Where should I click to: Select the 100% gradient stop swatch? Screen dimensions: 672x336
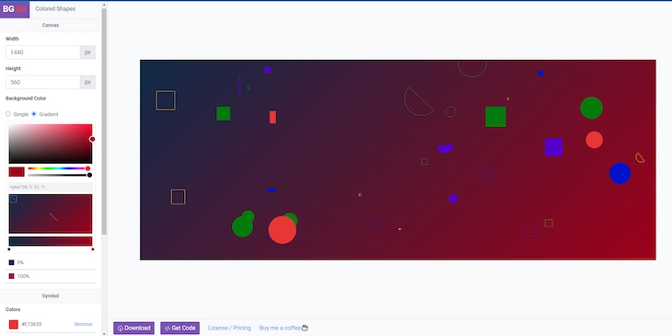[x=12, y=276]
